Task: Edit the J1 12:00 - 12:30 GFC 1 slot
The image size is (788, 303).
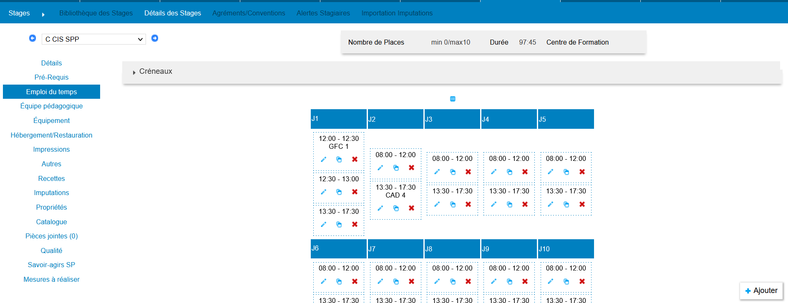Action: point(323,159)
